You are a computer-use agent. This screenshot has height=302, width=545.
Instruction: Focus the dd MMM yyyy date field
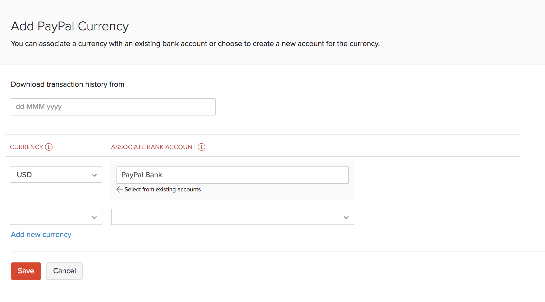click(113, 107)
